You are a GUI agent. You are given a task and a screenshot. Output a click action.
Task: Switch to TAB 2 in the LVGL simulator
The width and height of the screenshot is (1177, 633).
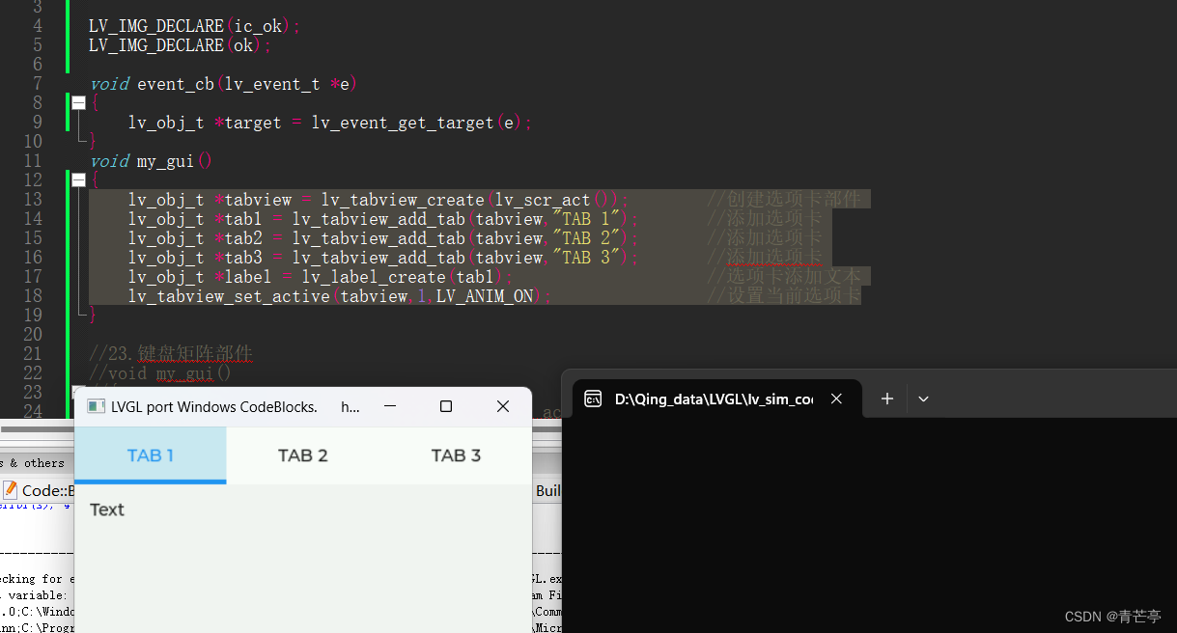pyautogui.click(x=302, y=454)
